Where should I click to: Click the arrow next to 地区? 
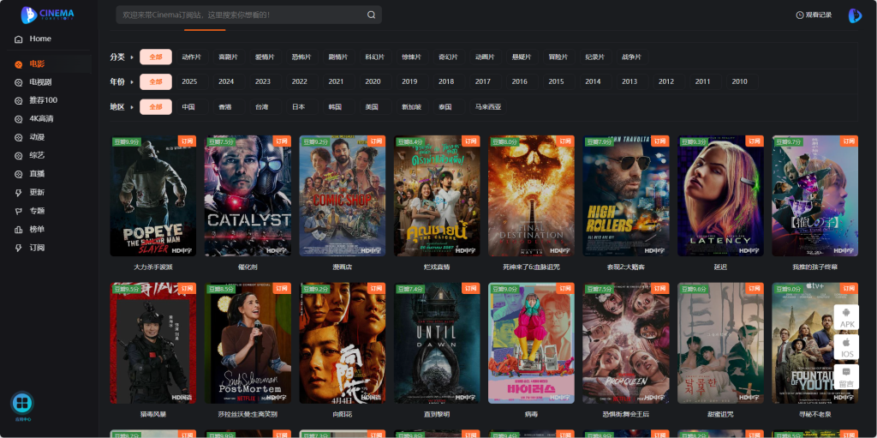point(132,107)
